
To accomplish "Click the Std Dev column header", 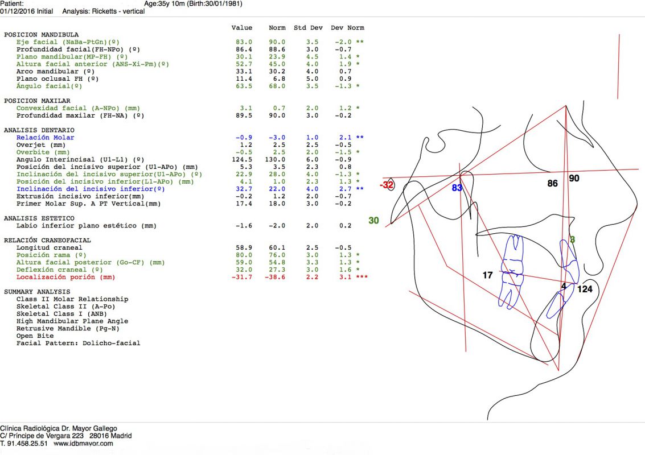I will tap(307, 28).
